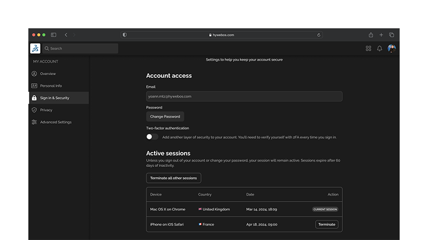Click the privacy shield icon in address bar
The image size is (428, 240).
click(125, 35)
